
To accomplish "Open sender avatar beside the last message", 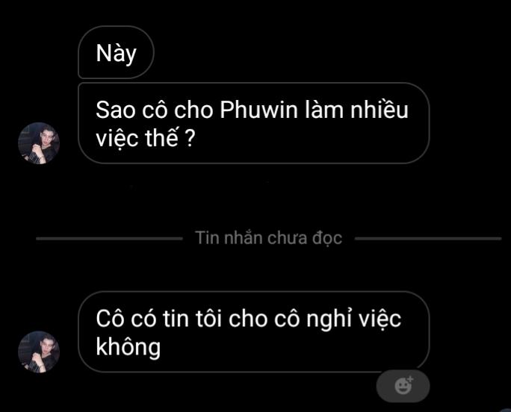I will coord(39,352).
